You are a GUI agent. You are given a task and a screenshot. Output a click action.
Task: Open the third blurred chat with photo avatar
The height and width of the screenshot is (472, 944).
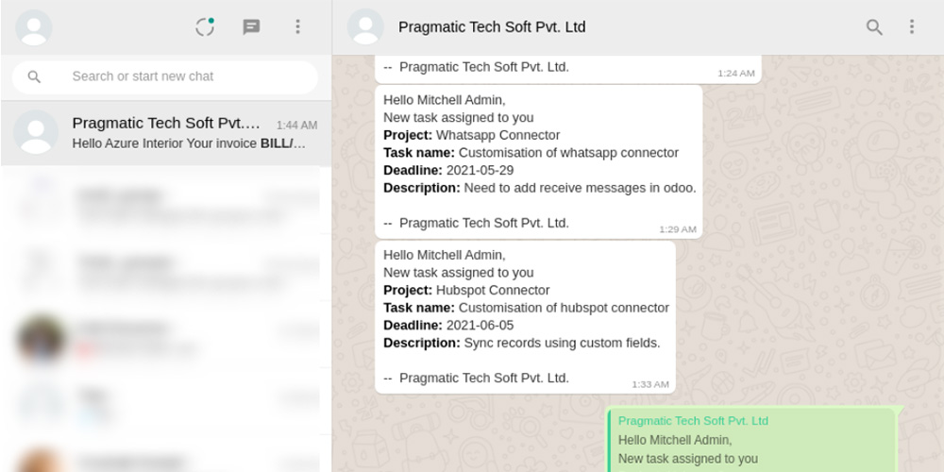(166, 339)
